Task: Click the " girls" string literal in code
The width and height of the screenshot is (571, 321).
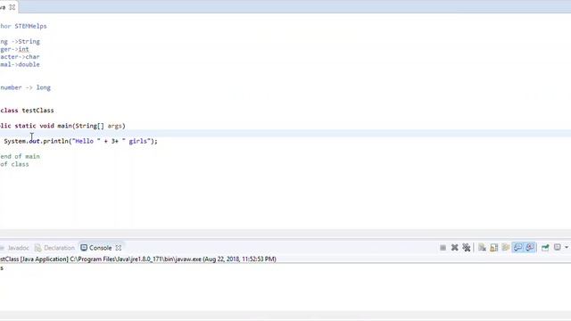Action: [137, 141]
